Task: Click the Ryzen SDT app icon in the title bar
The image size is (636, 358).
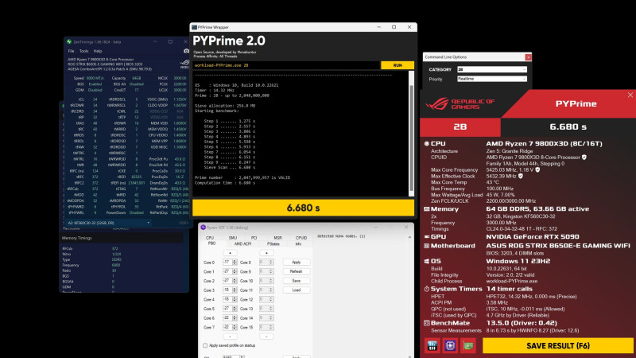Action: pos(204,228)
